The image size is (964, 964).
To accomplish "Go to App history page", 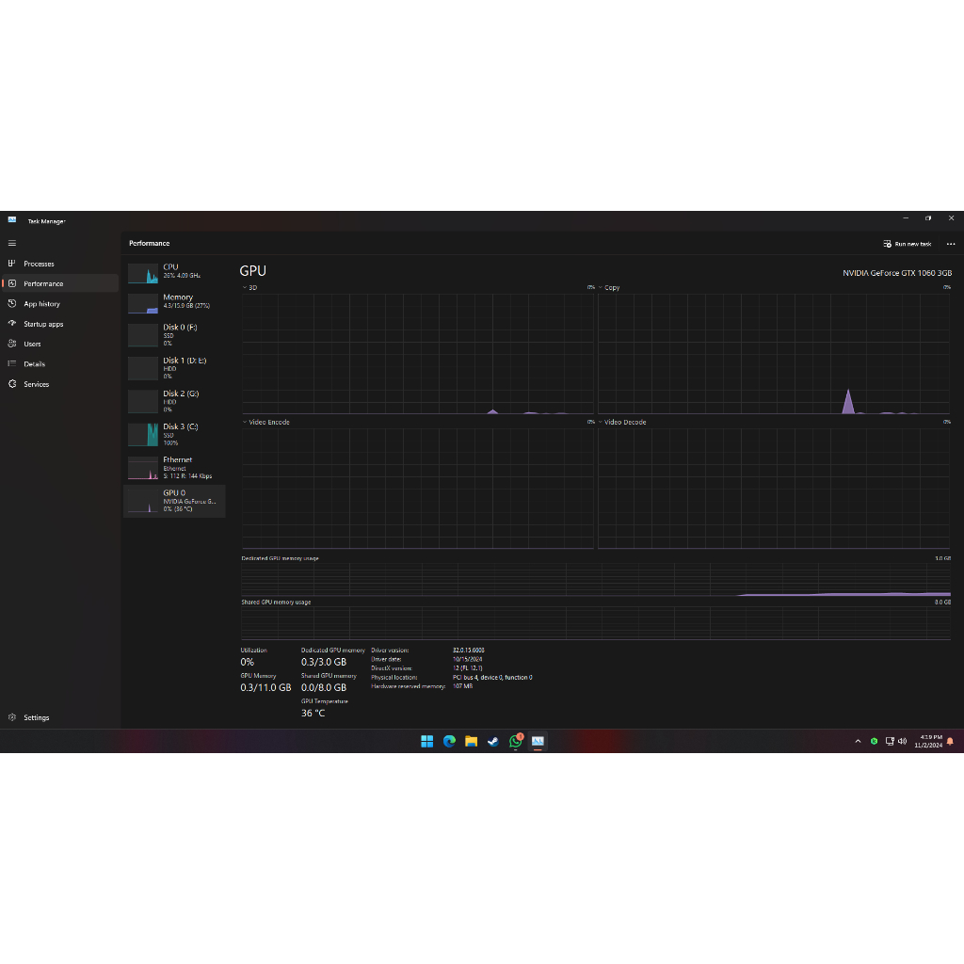I will click(59, 304).
